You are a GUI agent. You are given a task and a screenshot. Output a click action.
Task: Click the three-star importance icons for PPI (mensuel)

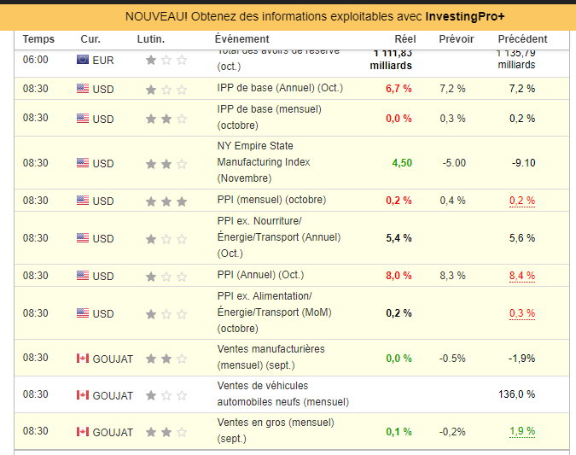(x=166, y=201)
